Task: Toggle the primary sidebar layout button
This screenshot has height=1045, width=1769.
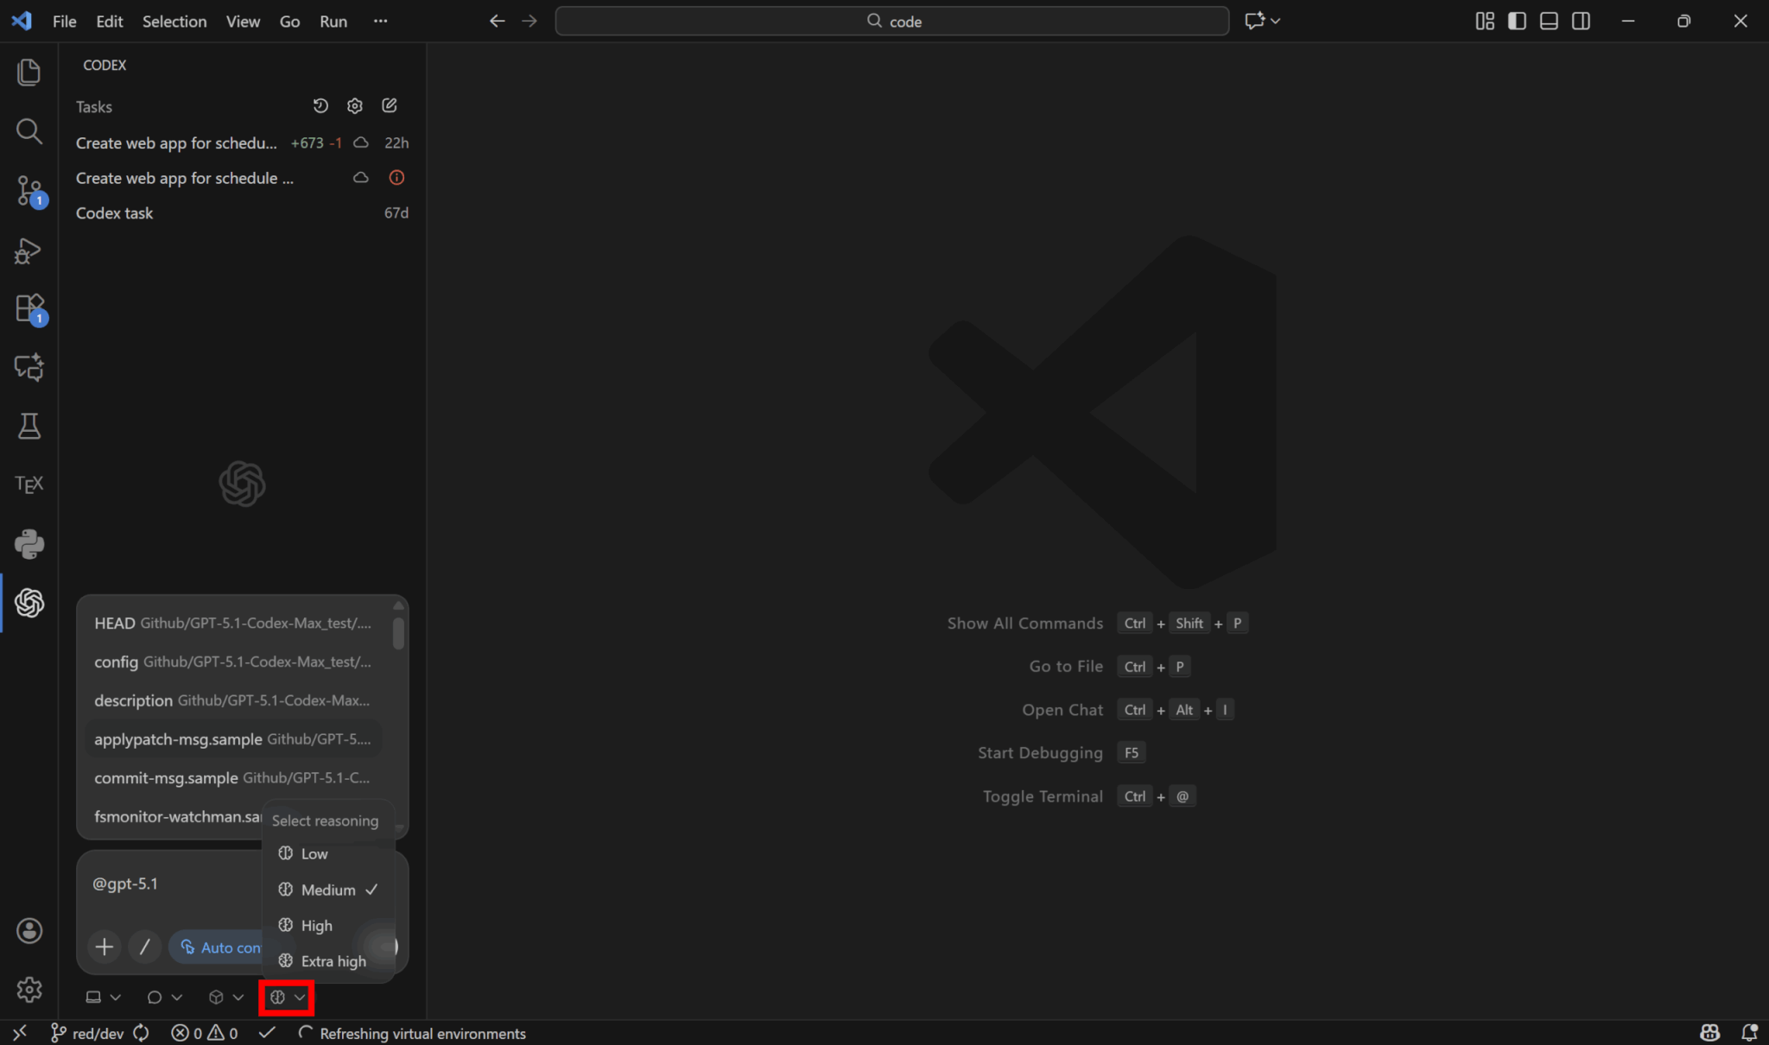Action: click(1517, 21)
